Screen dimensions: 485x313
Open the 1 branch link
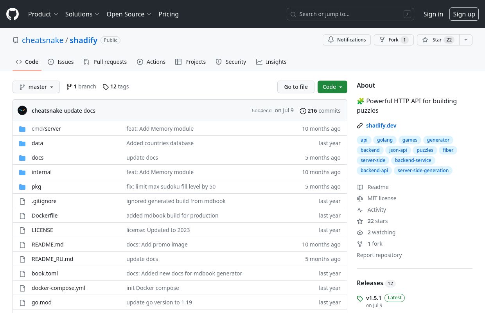coord(81,86)
